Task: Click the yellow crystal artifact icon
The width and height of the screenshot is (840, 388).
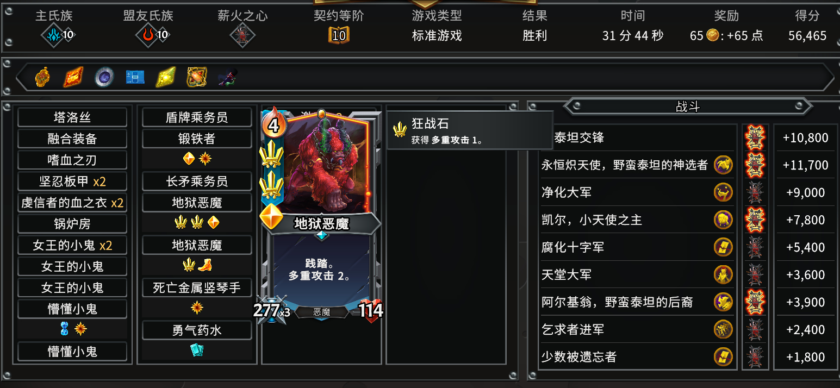Action: [x=166, y=78]
